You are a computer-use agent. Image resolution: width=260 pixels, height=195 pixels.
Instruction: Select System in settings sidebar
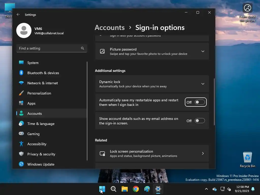52,63
